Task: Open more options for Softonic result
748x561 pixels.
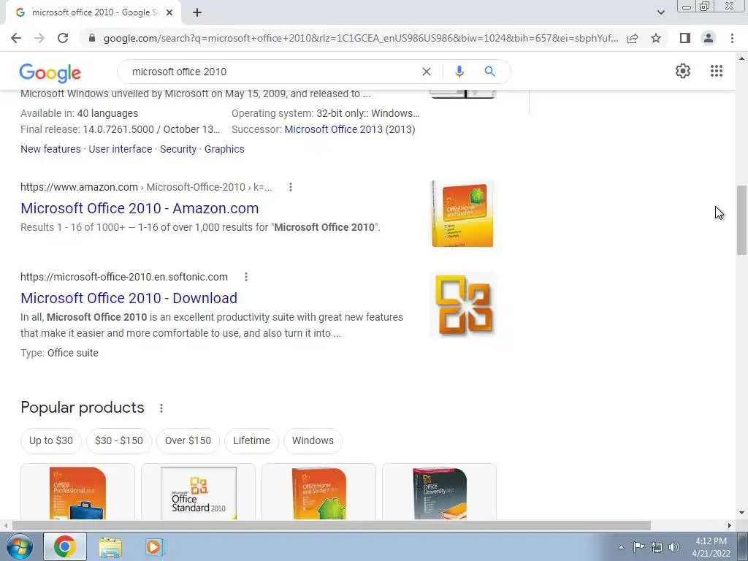Action: coord(246,277)
